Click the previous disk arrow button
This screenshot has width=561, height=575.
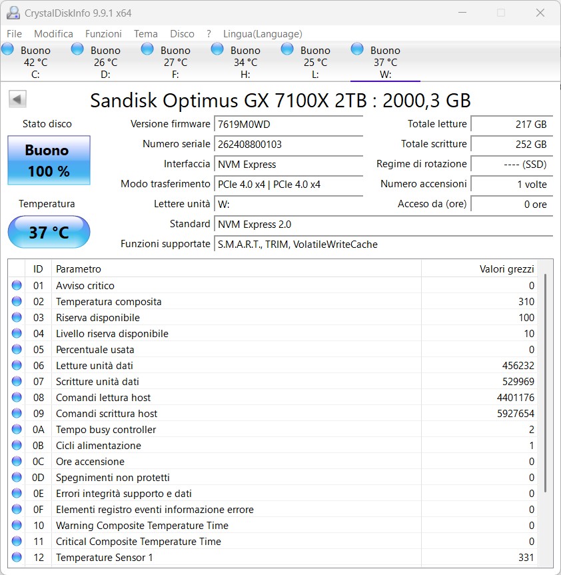tap(17, 99)
